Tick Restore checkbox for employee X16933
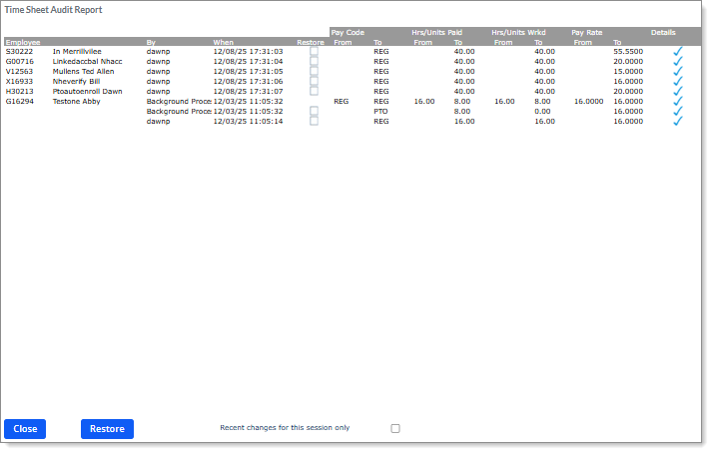 point(315,81)
